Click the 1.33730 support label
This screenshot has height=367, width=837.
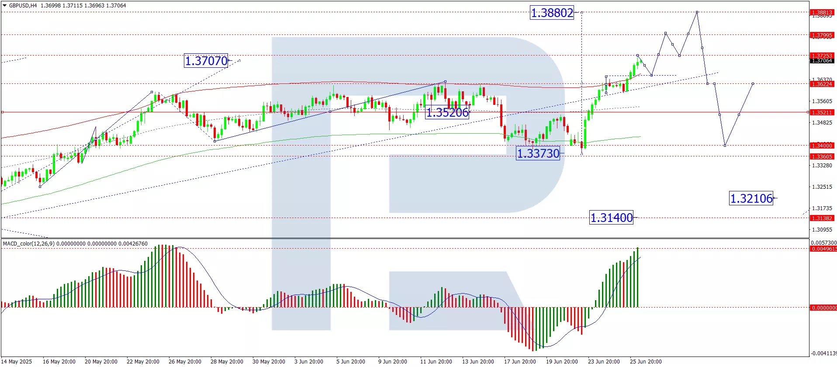coord(538,154)
